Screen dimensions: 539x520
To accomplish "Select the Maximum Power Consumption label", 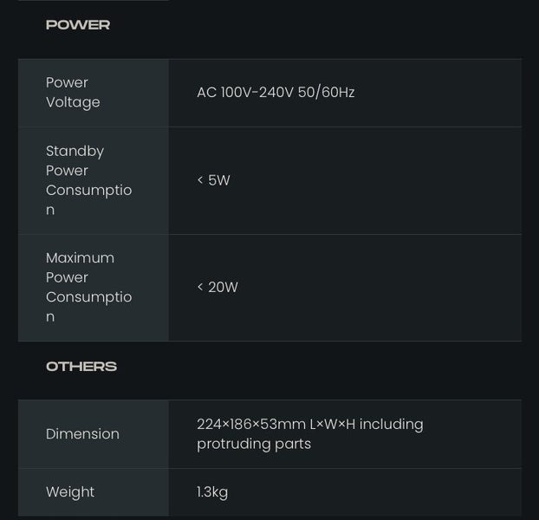I will point(88,287).
